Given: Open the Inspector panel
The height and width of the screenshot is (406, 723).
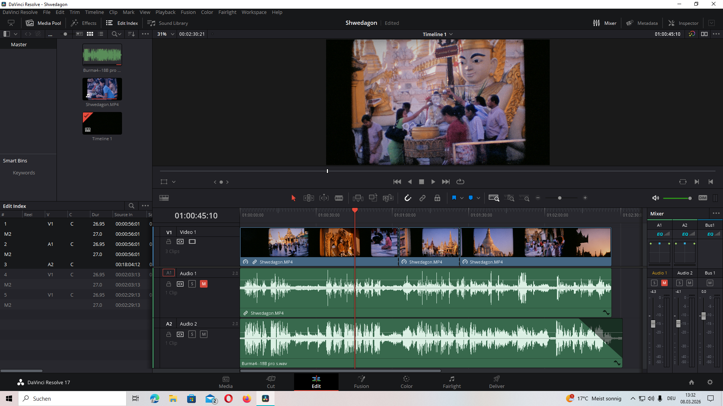Looking at the screenshot, I should [683, 23].
